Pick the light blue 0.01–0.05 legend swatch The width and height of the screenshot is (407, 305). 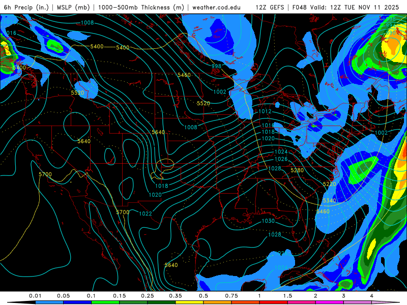pyautogui.click(x=49, y=302)
